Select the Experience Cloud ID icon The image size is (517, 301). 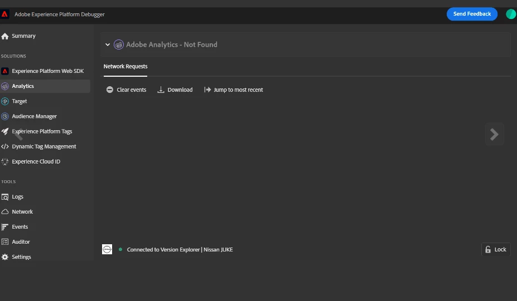click(4, 161)
